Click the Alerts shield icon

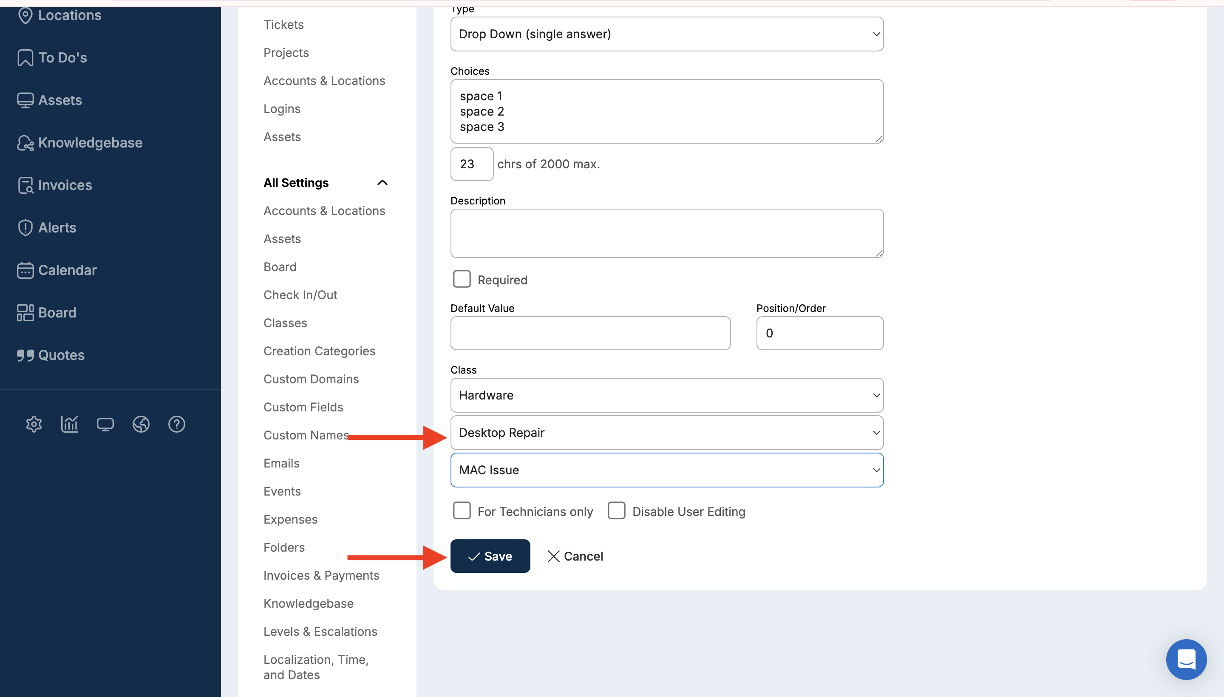pyautogui.click(x=25, y=228)
